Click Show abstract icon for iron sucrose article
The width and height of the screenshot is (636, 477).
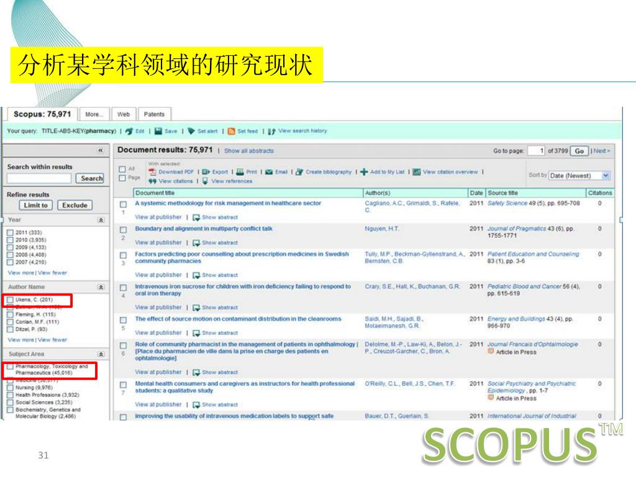click(196, 307)
